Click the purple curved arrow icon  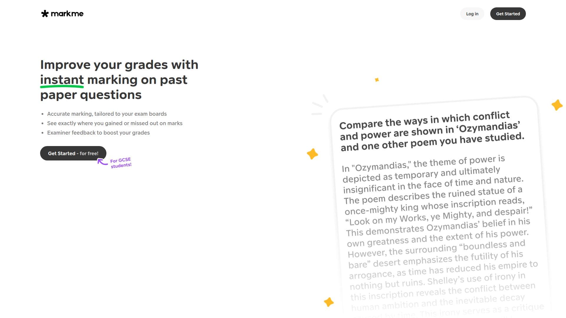[102, 162]
